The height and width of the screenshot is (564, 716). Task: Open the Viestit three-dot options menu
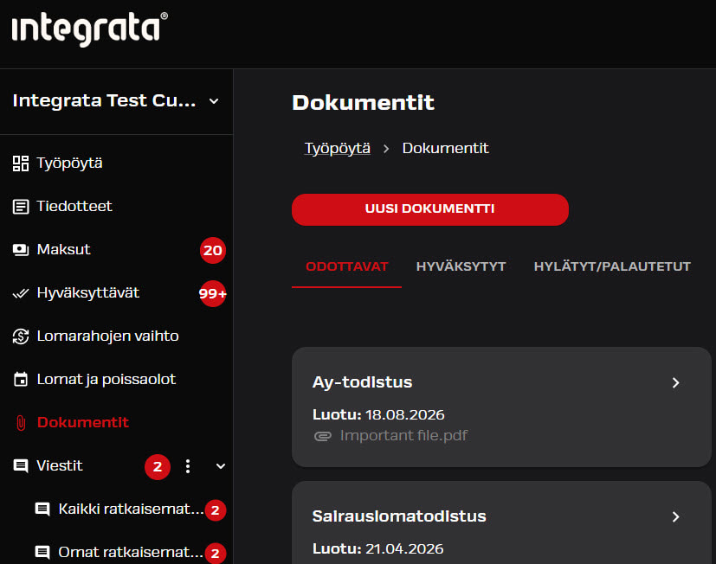[x=188, y=466]
